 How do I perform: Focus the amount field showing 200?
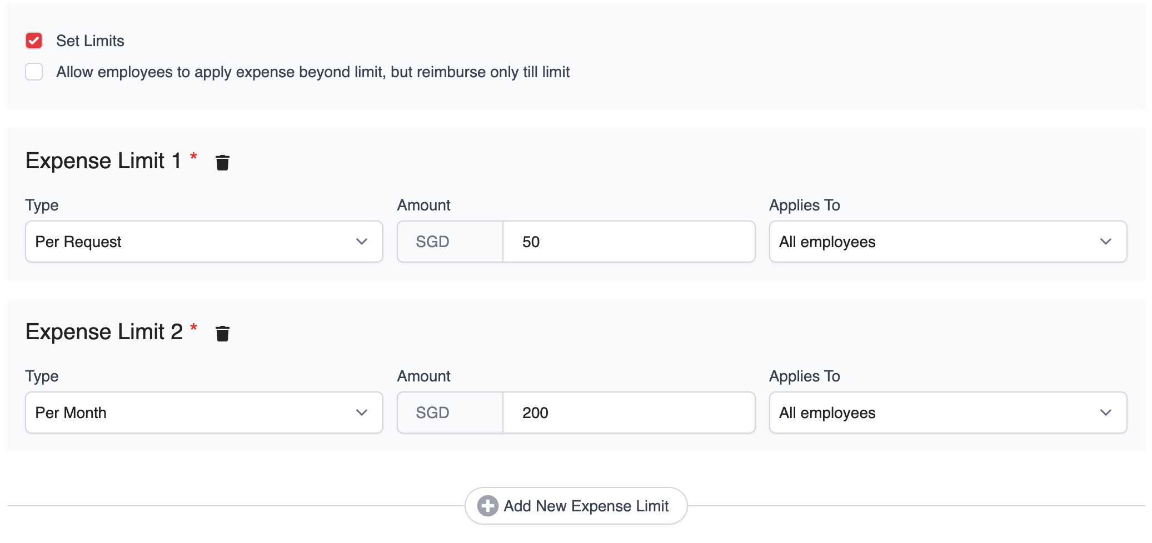(x=628, y=413)
